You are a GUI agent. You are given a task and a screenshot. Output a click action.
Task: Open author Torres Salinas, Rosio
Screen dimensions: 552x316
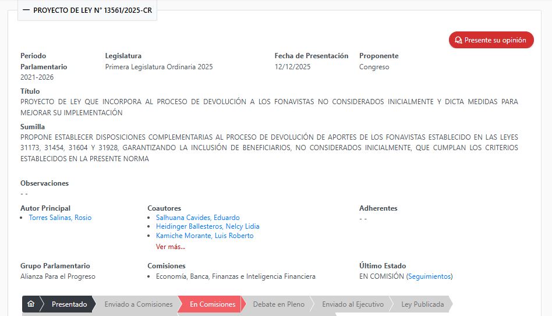pos(60,218)
